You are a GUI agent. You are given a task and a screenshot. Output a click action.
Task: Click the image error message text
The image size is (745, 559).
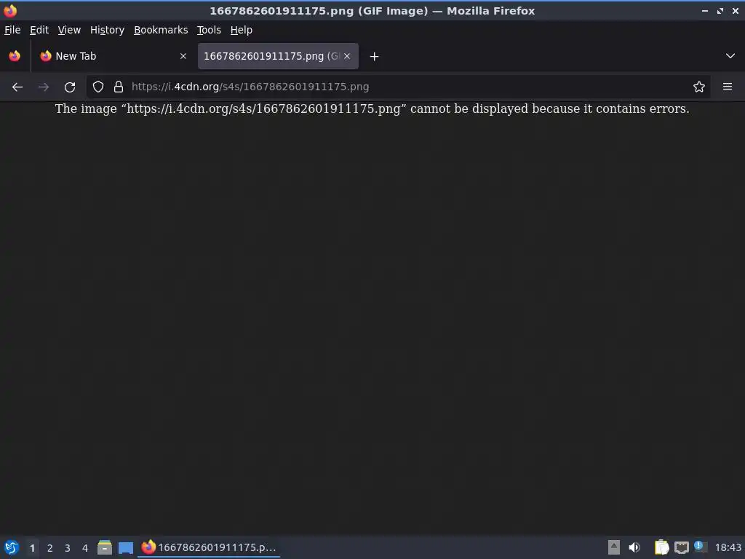[x=372, y=109]
